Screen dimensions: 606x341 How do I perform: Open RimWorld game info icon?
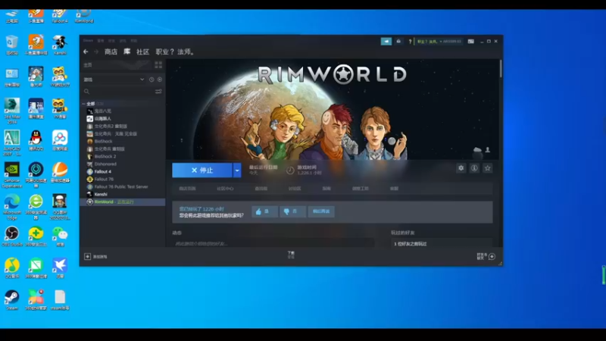point(474,168)
